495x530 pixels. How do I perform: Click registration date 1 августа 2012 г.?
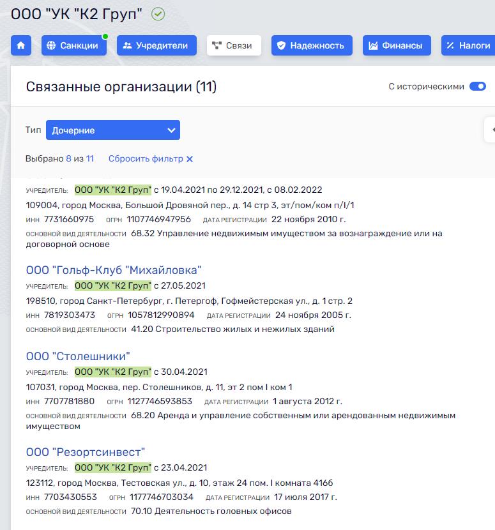pyautogui.click(x=308, y=401)
